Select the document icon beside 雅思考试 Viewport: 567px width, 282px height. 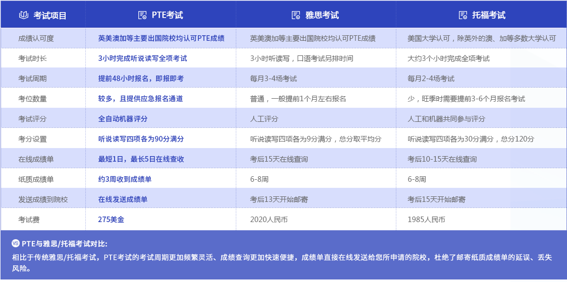pos(296,15)
